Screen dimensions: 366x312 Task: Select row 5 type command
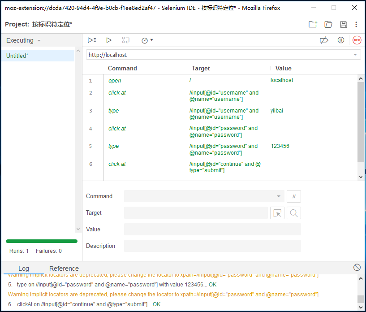pyautogui.click(x=220, y=149)
